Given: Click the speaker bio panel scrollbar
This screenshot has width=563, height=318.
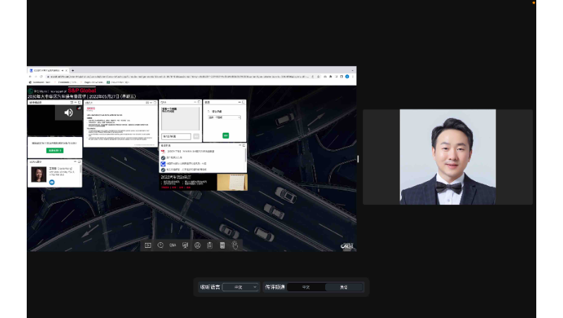Looking at the screenshot, I should pyautogui.click(x=80, y=169).
